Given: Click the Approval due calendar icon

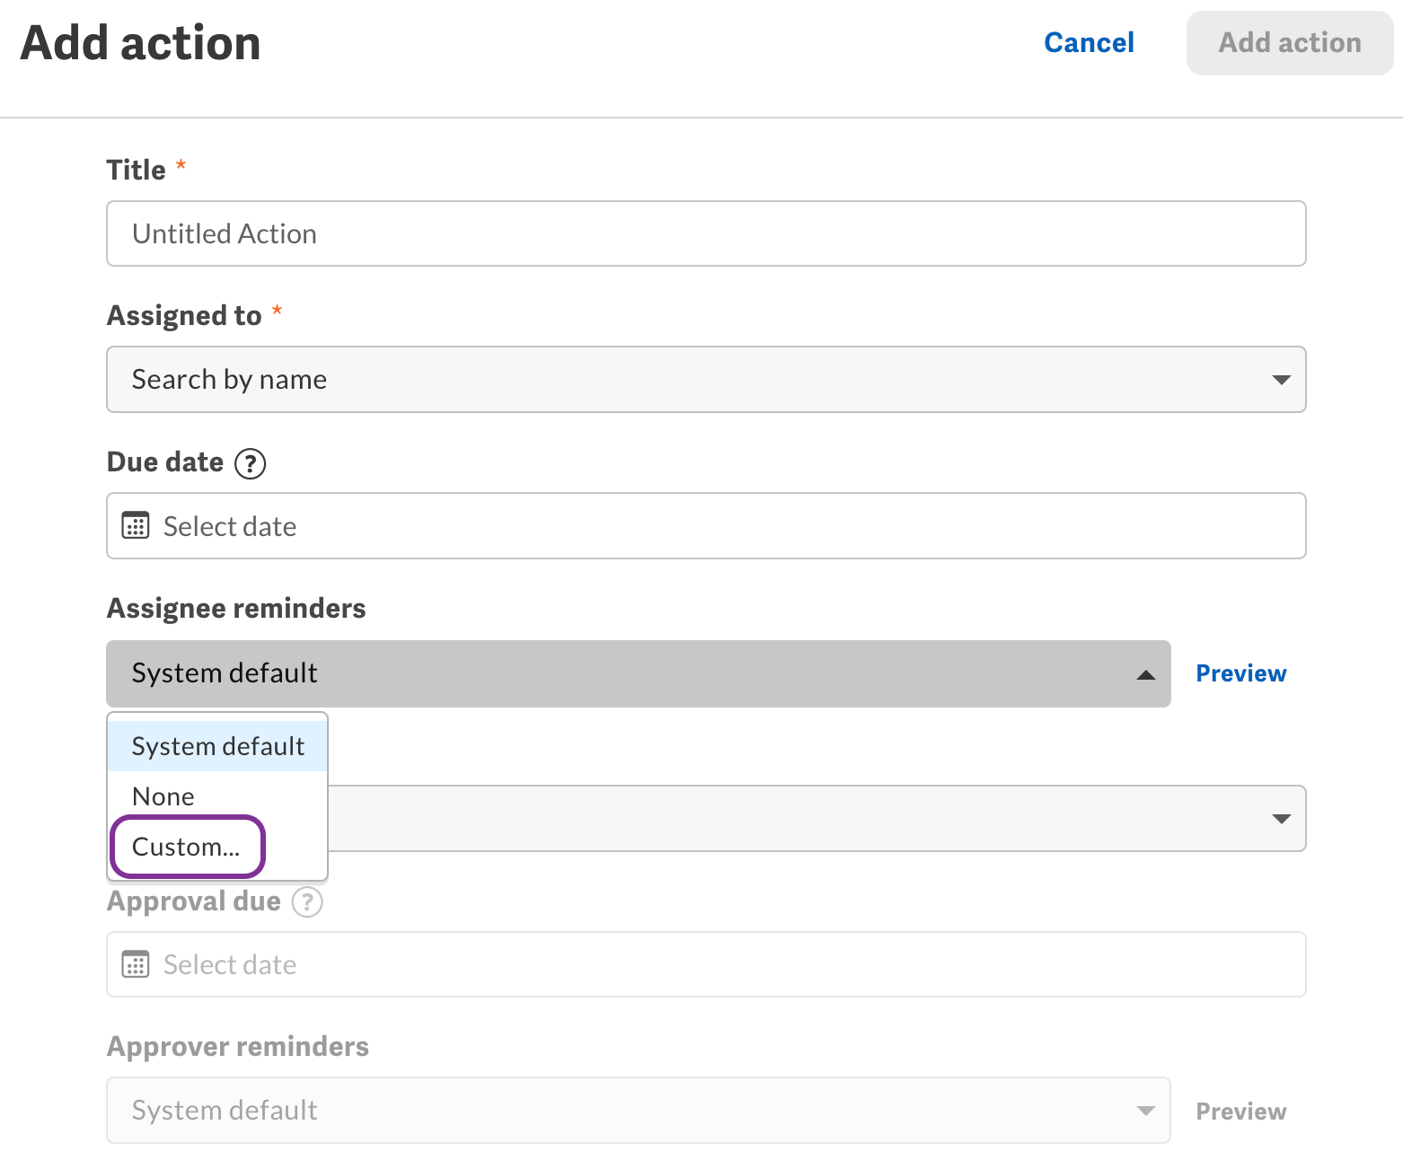Looking at the screenshot, I should tap(136, 964).
